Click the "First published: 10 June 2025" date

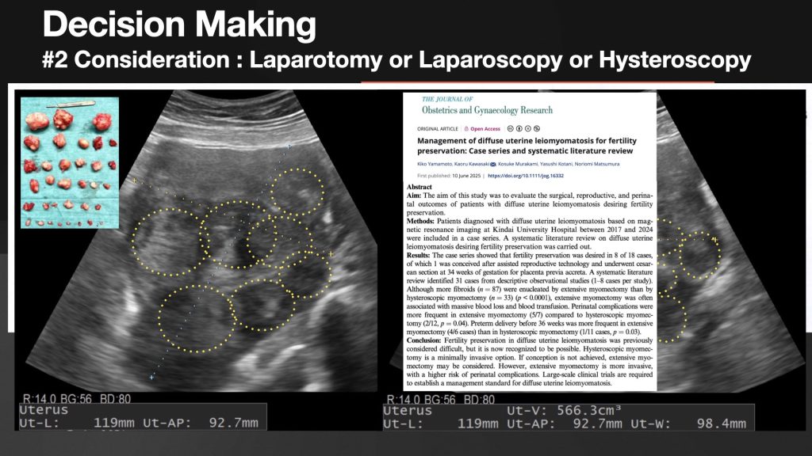(x=449, y=176)
